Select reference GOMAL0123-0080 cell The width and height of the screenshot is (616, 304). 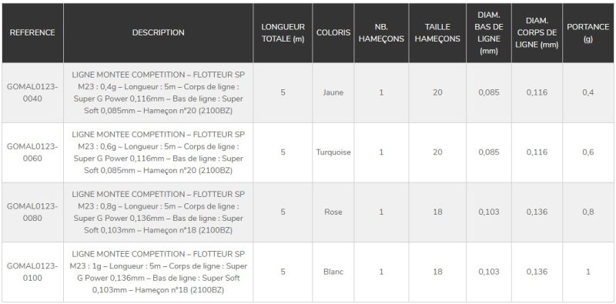click(32, 212)
